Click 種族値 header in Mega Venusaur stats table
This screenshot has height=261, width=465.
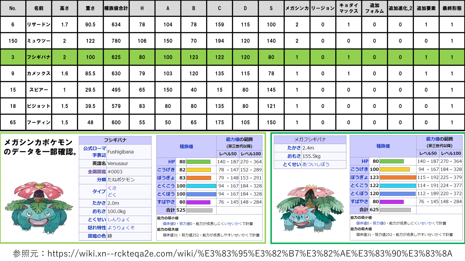point(383,146)
